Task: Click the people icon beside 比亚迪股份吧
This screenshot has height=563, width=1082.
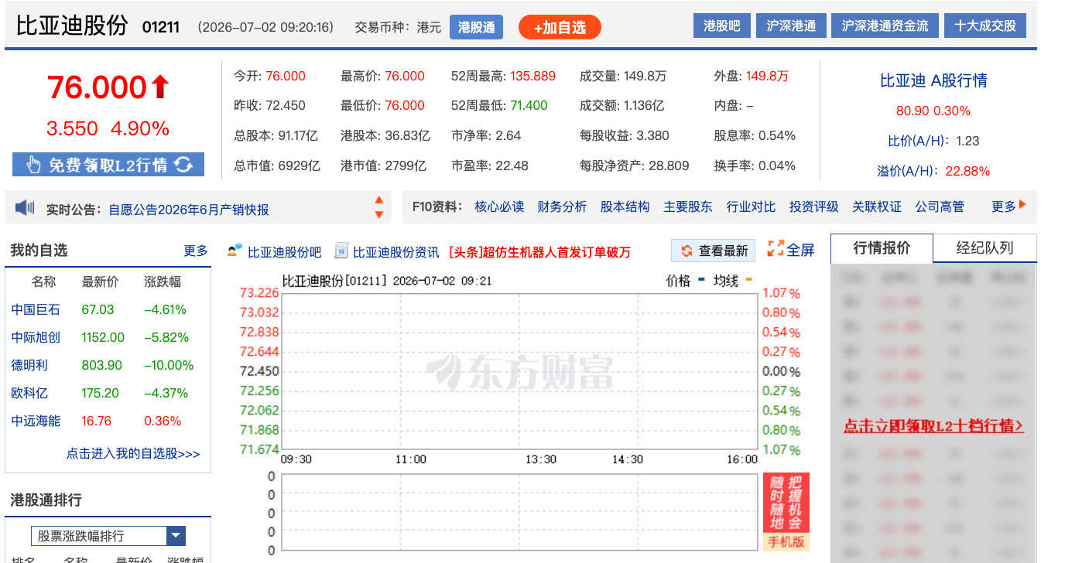Action: pyautogui.click(x=235, y=251)
